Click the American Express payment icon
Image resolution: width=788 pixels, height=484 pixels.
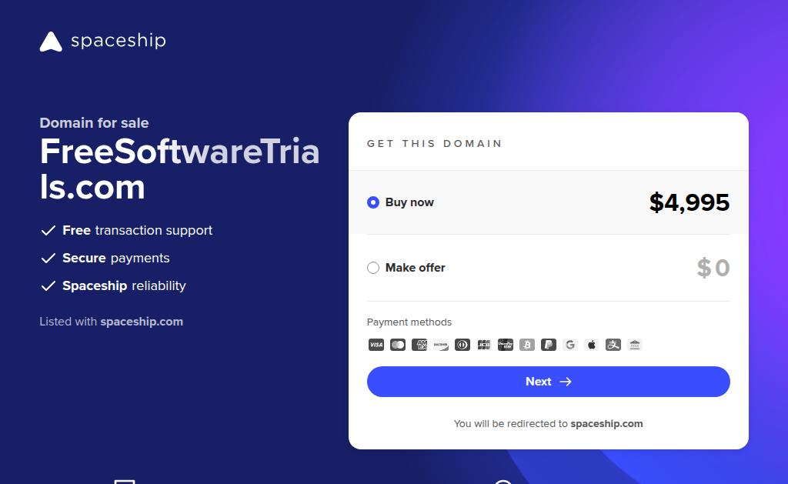click(x=419, y=345)
